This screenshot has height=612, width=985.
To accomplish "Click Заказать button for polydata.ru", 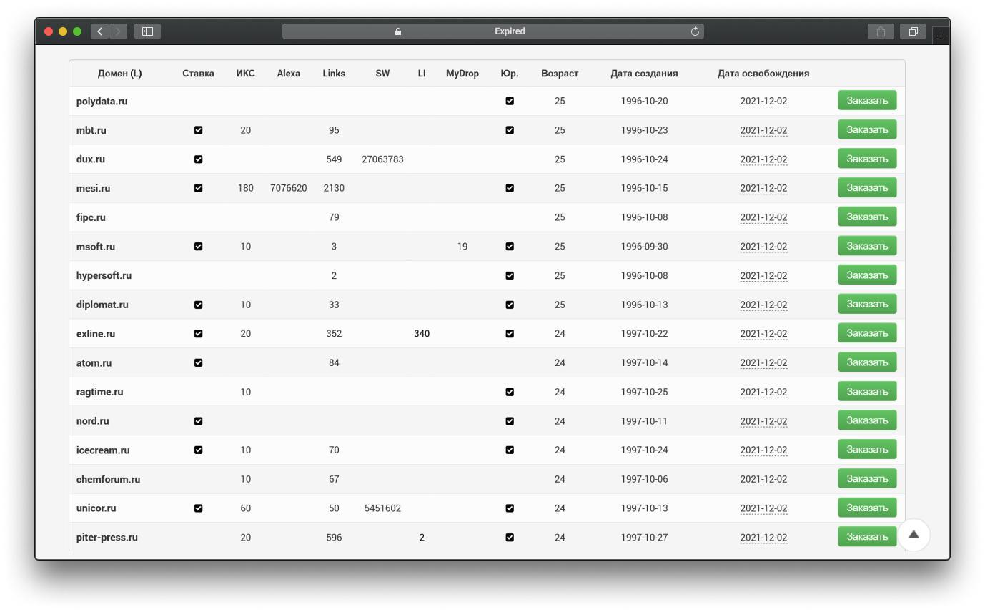I will (x=867, y=101).
